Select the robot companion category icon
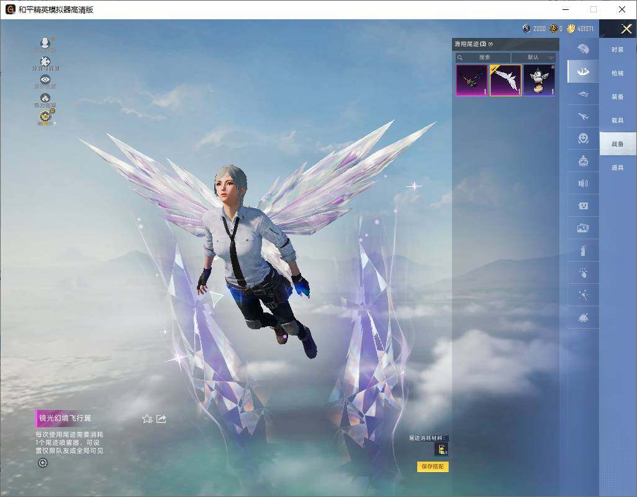 584,162
